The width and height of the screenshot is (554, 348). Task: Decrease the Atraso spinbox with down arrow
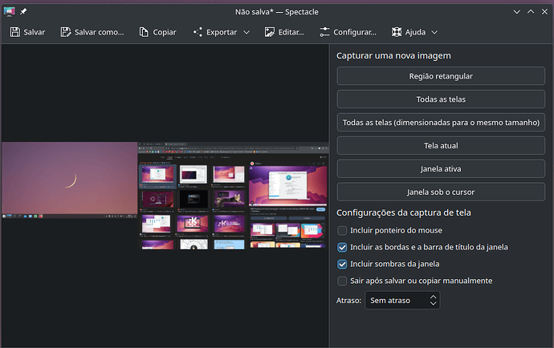434,303
